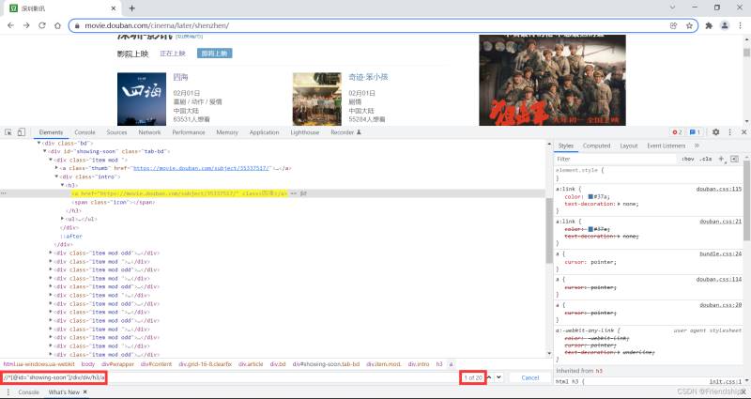The width and height of the screenshot is (751, 399).
Task: Open the Performance tab
Action: (x=189, y=132)
